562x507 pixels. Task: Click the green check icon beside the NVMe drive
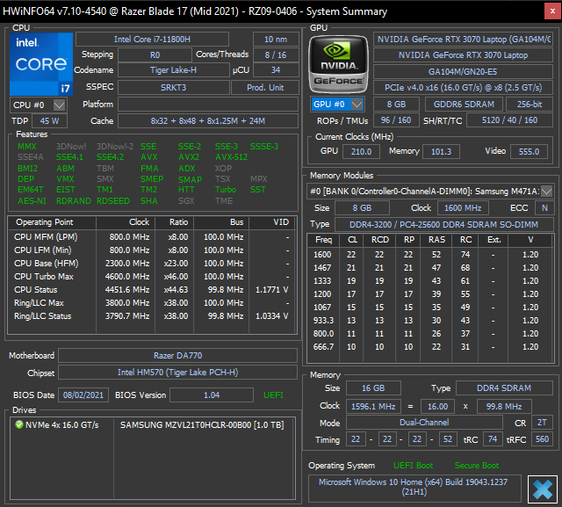click(x=19, y=425)
